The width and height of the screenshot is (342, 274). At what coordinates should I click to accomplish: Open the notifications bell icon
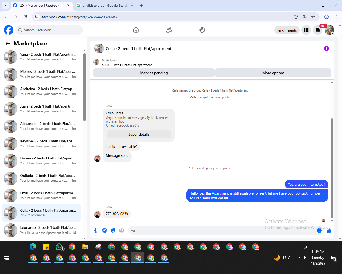(318, 30)
